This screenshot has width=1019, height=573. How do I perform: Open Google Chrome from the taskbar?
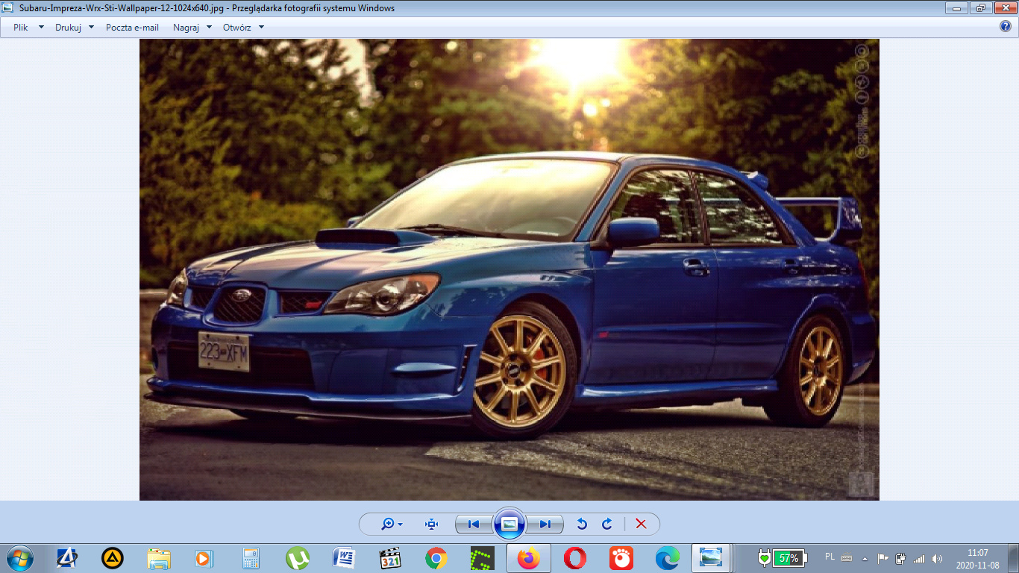[x=436, y=558]
